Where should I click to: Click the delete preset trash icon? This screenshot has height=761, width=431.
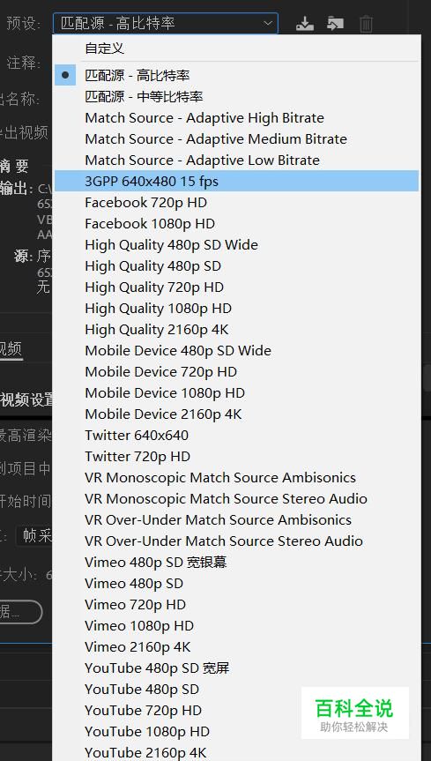tap(366, 23)
